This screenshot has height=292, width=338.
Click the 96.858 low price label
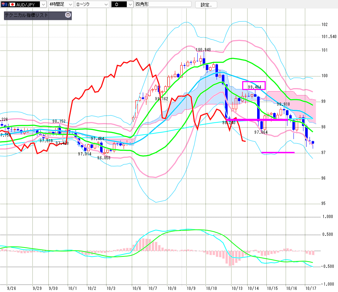104,158
